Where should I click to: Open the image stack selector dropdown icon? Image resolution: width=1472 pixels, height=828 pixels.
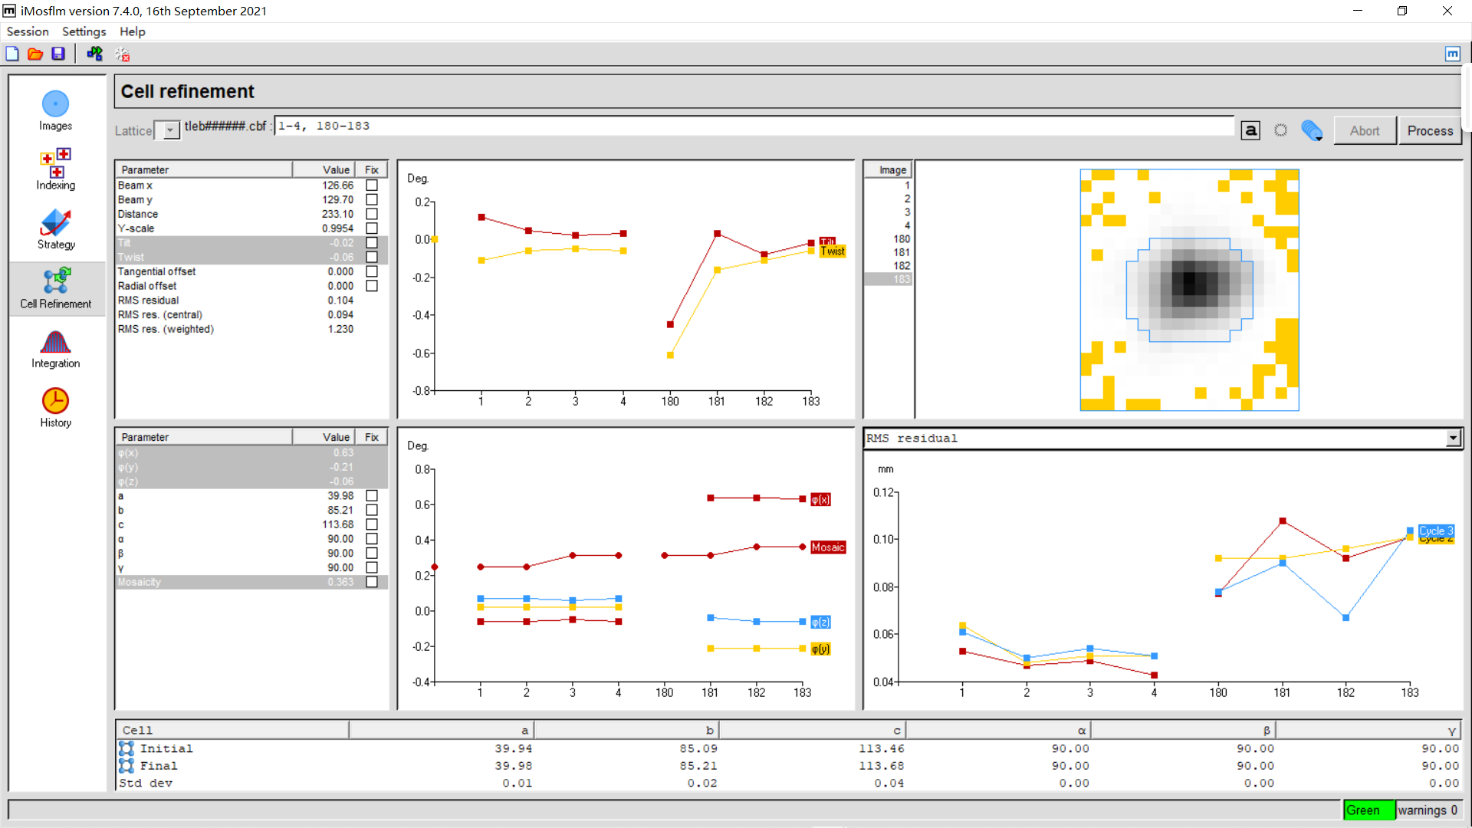click(x=1312, y=130)
